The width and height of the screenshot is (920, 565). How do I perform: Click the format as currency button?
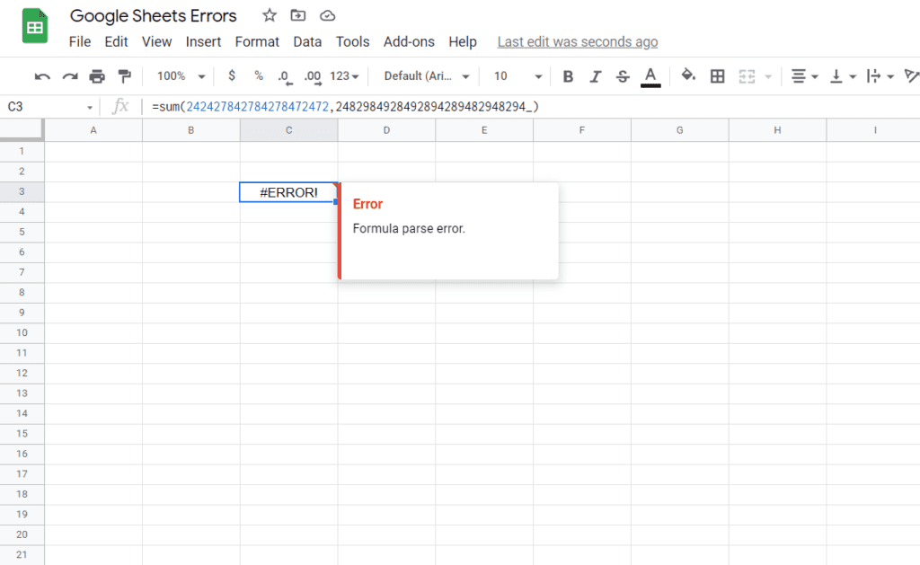point(232,76)
